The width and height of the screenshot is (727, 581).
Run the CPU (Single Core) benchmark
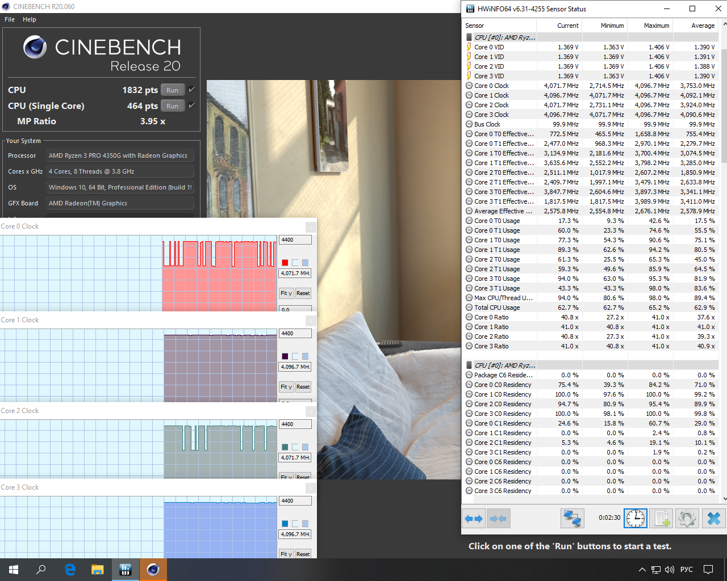[x=173, y=106]
